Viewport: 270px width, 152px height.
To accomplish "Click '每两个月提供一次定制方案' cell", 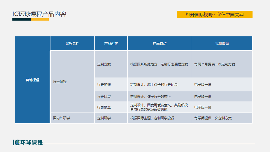I will [x=222, y=64].
